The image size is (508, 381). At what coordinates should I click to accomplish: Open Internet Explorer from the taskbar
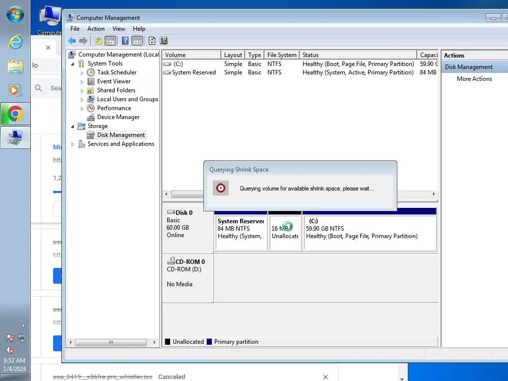click(x=15, y=42)
